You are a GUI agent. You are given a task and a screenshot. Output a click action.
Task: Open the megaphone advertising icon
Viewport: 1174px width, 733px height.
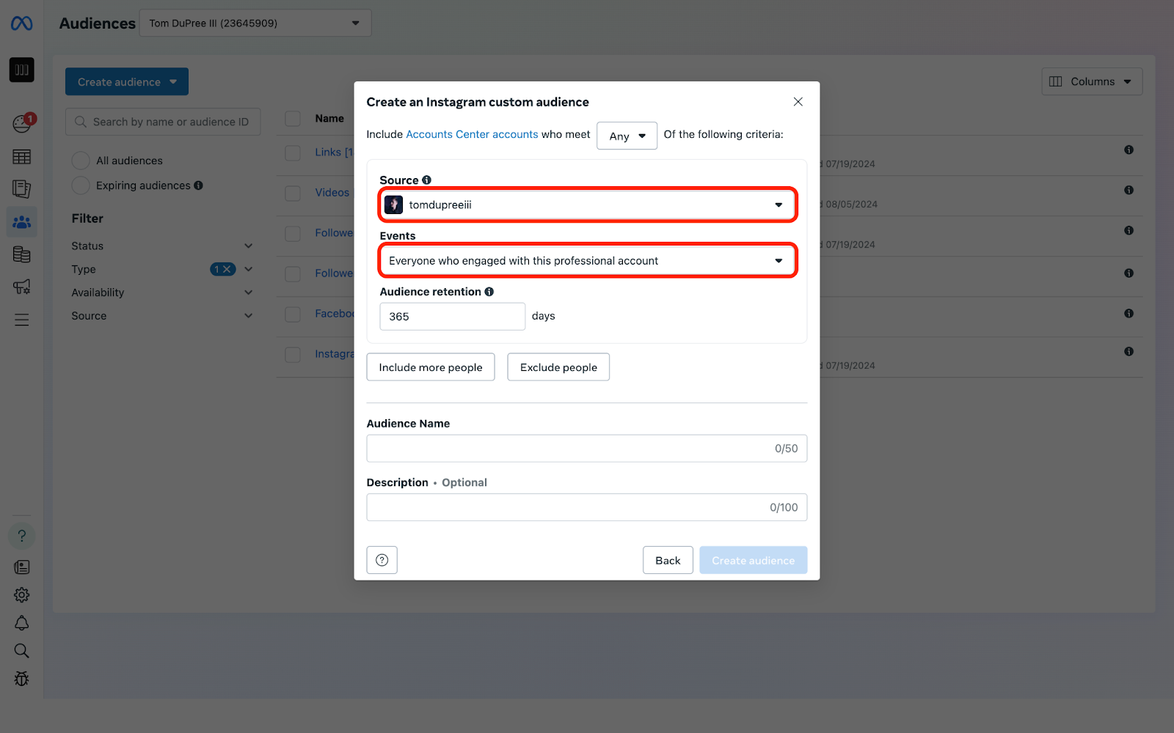(21, 287)
